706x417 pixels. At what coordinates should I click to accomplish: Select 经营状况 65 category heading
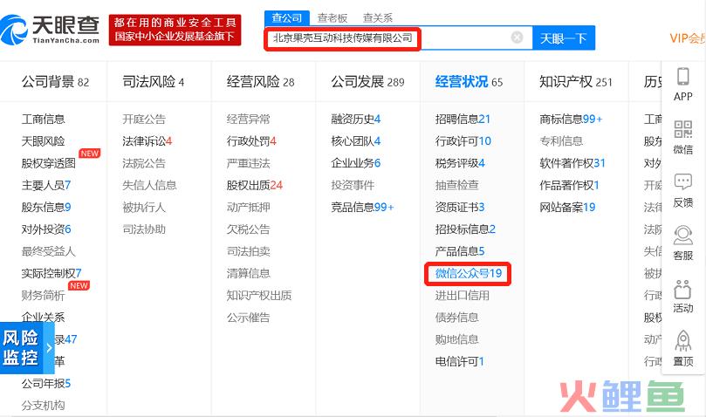point(470,82)
